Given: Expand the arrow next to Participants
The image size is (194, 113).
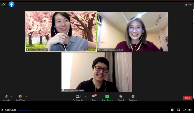Looking at the screenshot, I should (x=86, y=96).
